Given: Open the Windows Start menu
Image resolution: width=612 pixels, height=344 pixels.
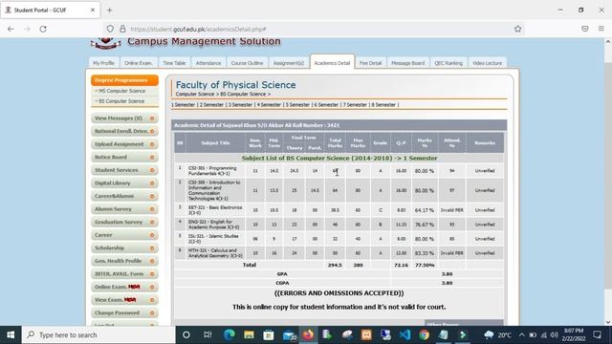Looking at the screenshot, I should [11, 334].
